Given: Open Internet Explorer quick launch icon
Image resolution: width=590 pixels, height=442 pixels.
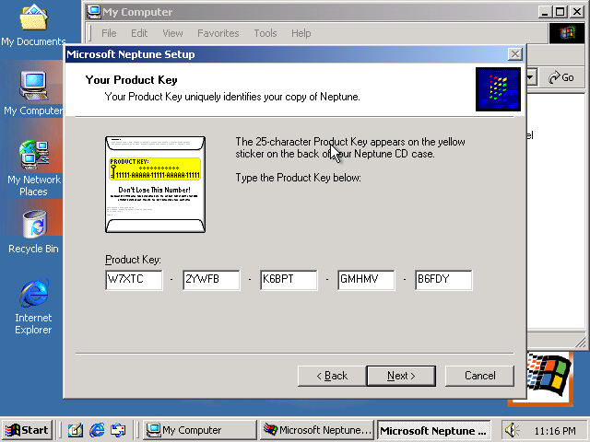Looking at the screenshot, I should (x=97, y=430).
